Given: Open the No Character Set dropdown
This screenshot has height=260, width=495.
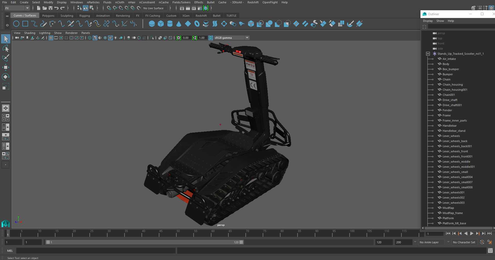Looking at the screenshot, I should [x=464, y=242].
